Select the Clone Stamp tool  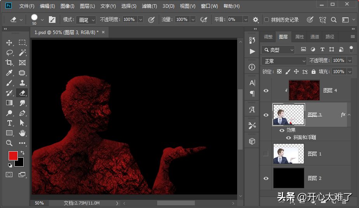23,83
